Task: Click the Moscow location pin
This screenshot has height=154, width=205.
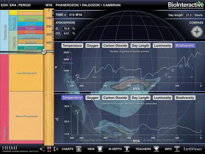Action: (x=112, y=132)
